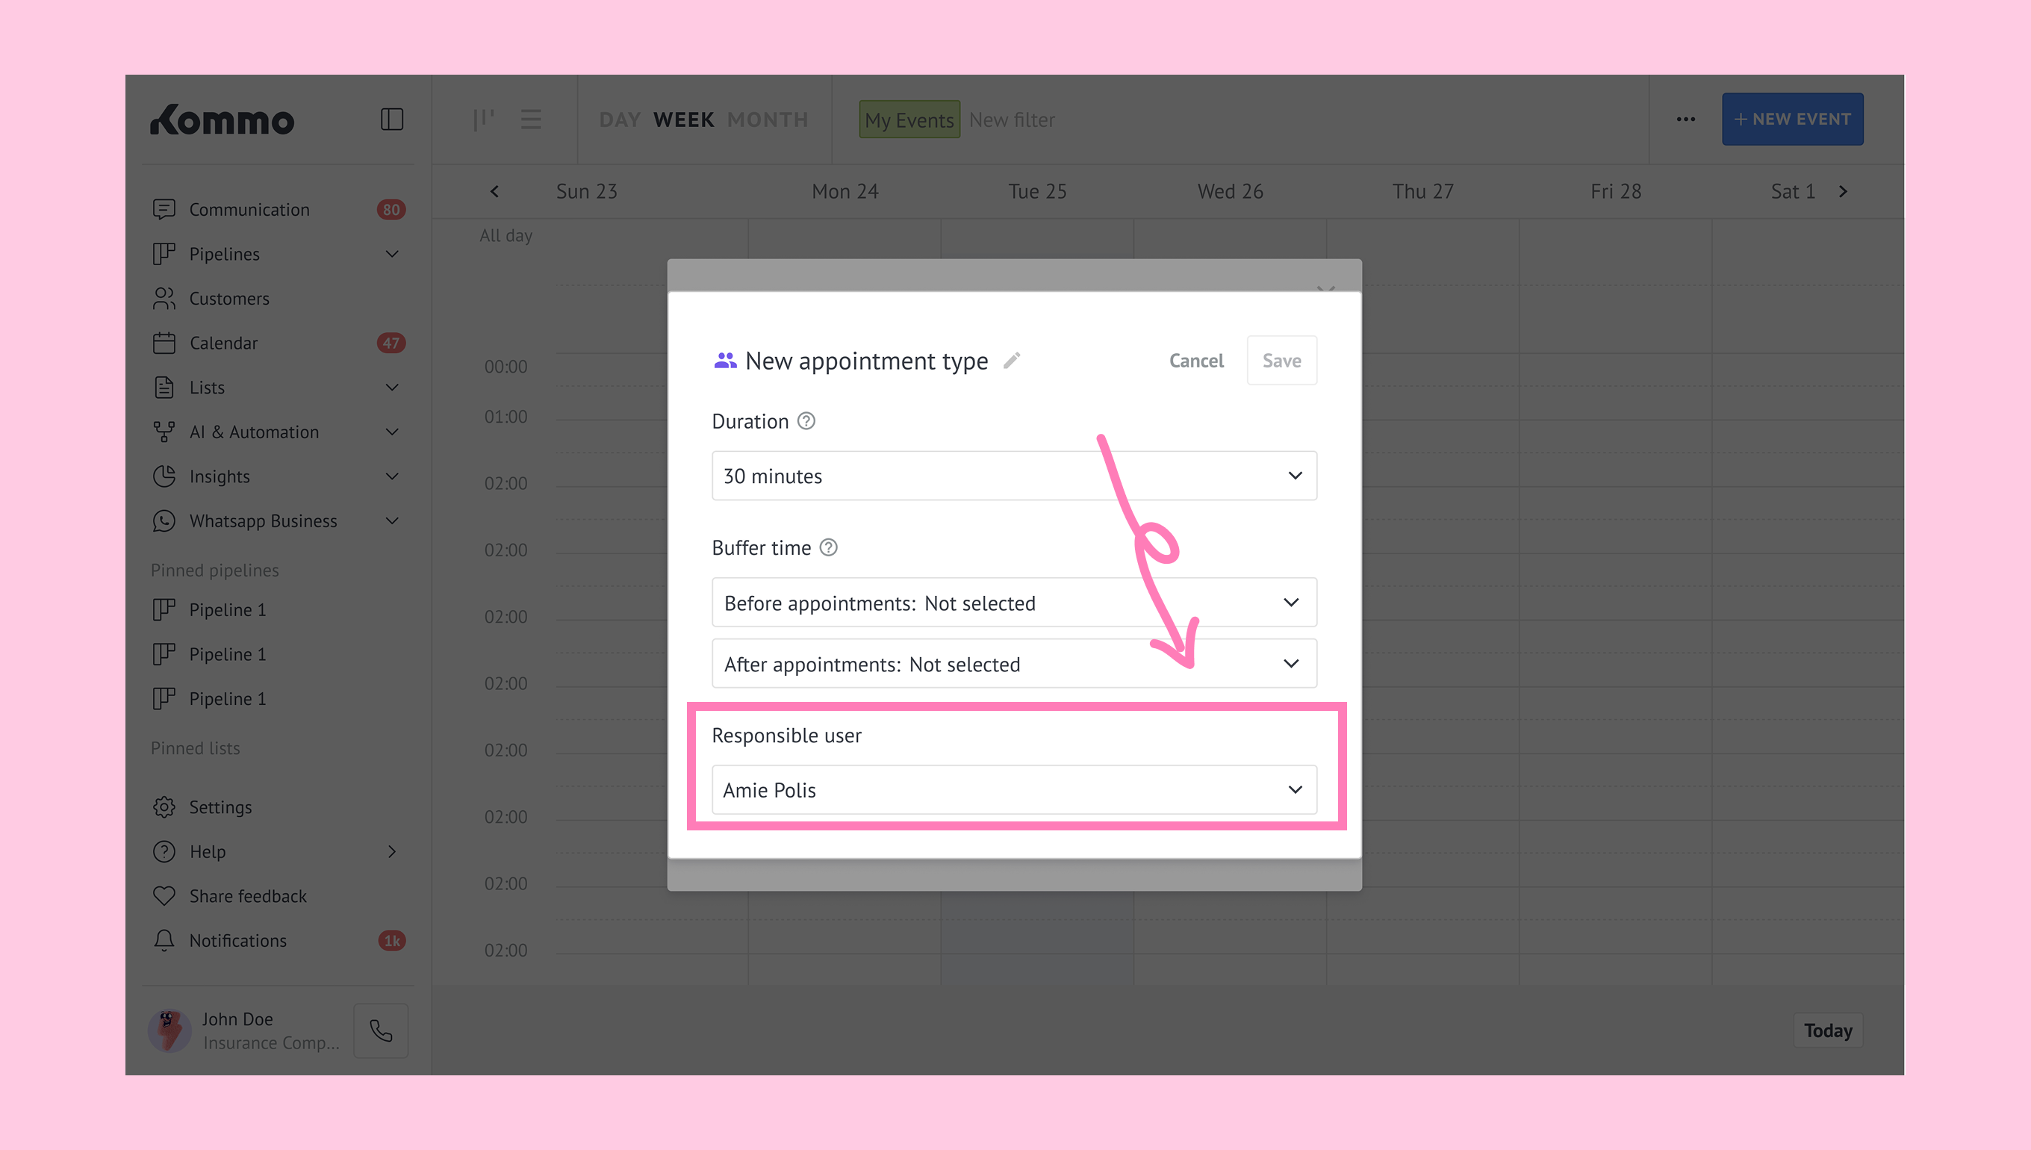Click Cancel in the appointment dialog
Image resolution: width=2031 pixels, height=1150 pixels.
(x=1195, y=360)
